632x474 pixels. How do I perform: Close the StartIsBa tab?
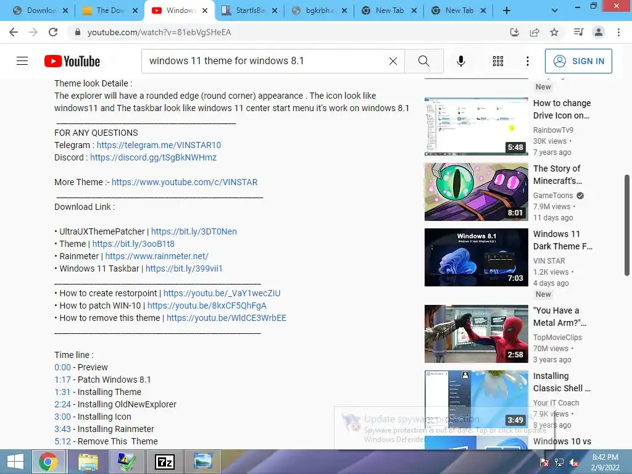pyautogui.click(x=275, y=11)
